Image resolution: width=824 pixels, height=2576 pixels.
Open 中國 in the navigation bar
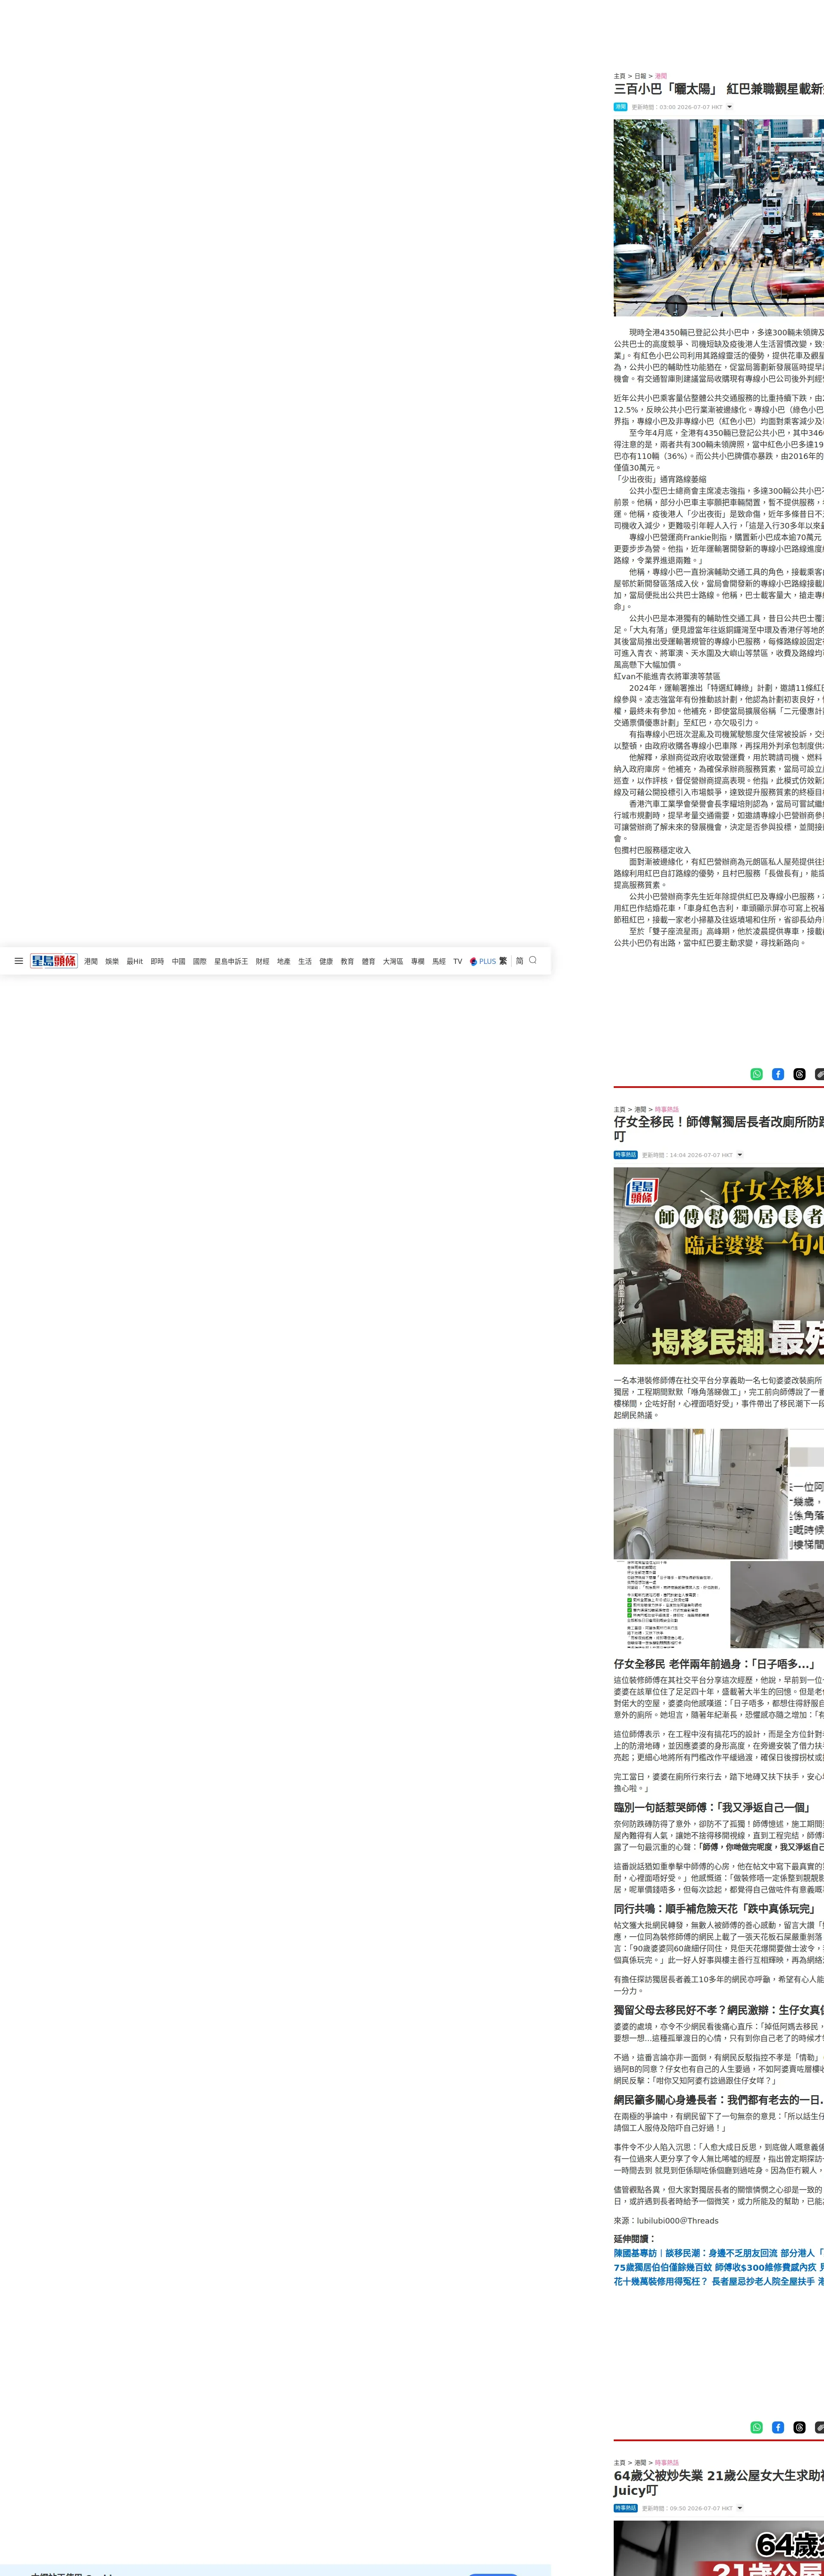point(178,961)
